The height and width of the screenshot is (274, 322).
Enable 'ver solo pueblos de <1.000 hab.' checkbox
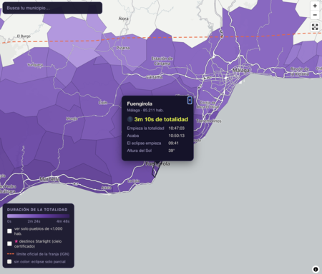pyautogui.click(x=9, y=231)
